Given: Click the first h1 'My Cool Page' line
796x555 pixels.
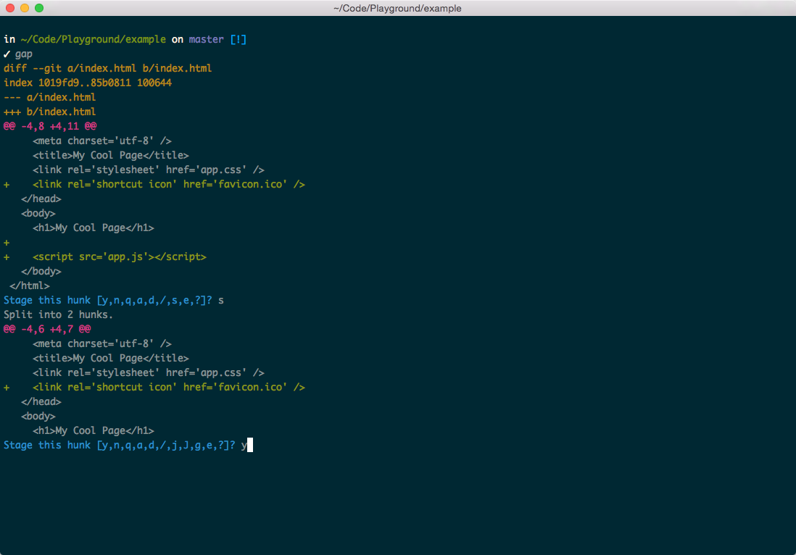Looking at the screenshot, I should (x=94, y=228).
